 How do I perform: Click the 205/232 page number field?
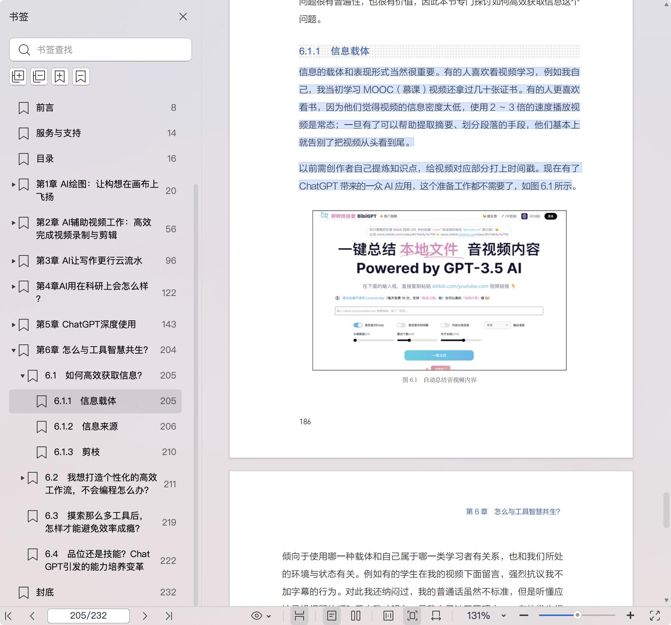pos(89,616)
